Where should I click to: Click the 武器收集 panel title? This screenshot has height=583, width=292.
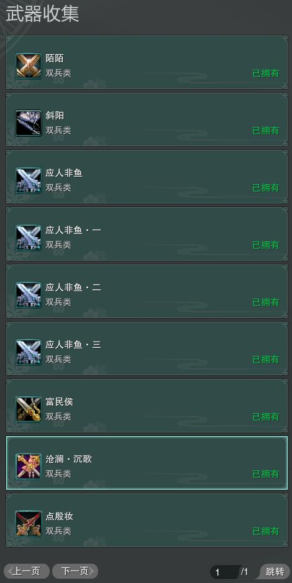[42, 14]
